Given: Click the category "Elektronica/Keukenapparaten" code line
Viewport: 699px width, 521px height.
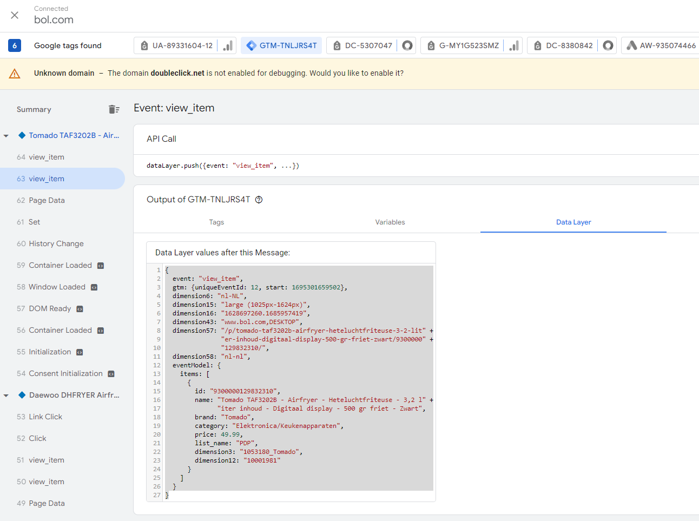Looking at the screenshot, I should 269,426.
